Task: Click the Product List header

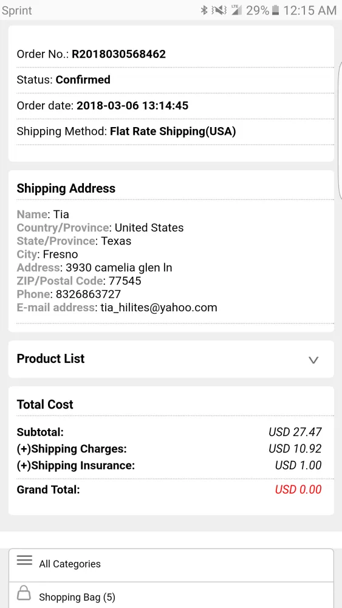Action: tap(171, 359)
